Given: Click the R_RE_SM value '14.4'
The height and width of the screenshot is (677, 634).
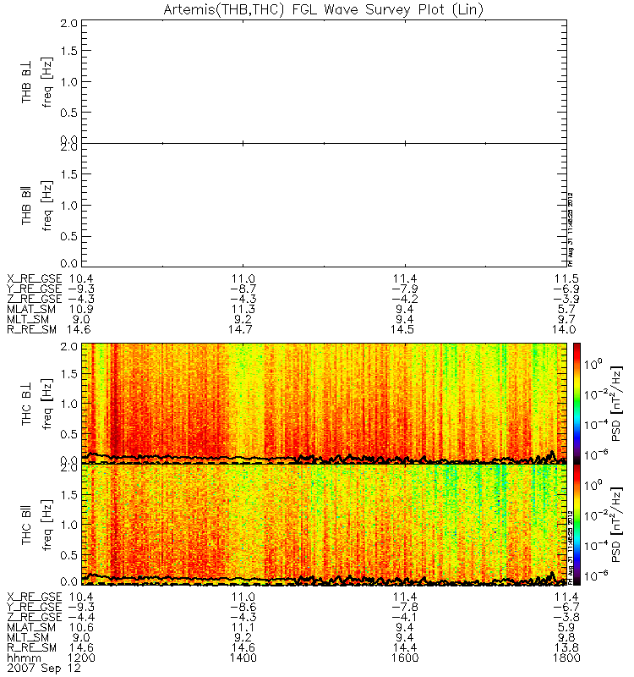Looking at the screenshot, I should (x=405, y=647).
